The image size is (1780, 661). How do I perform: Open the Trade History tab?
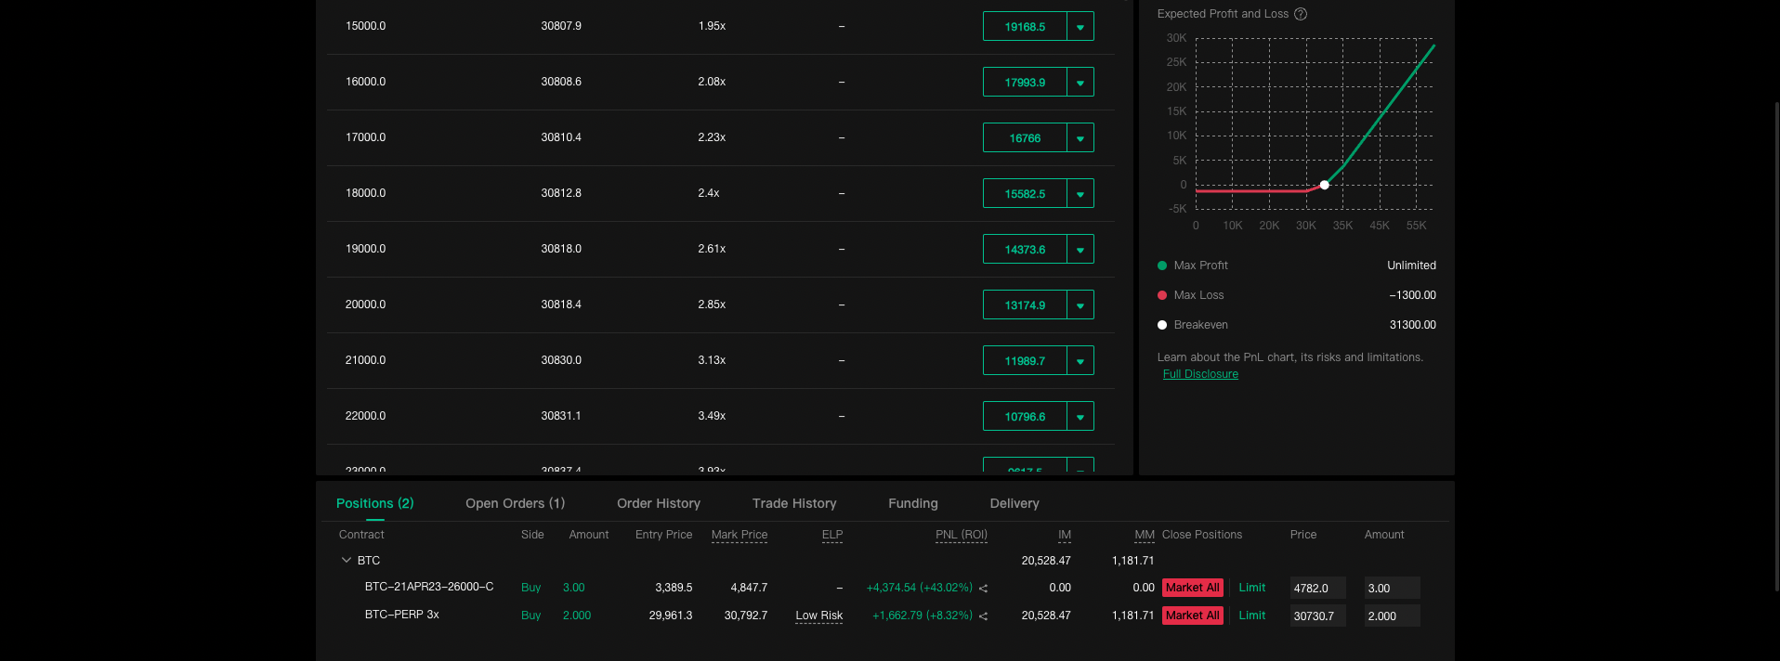click(x=794, y=503)
